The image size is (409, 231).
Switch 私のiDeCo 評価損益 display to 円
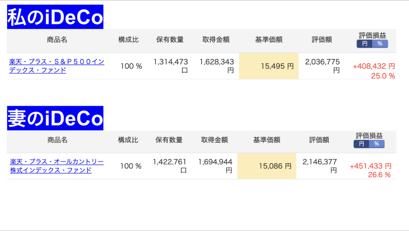tap(365, 44)
